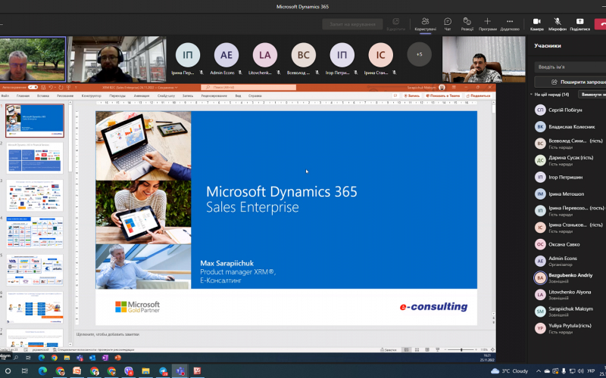The width and height of the screenshot is (606, 378).
Task: Open Microsoft Edge from outer taskbar
Action: (42, 371)
